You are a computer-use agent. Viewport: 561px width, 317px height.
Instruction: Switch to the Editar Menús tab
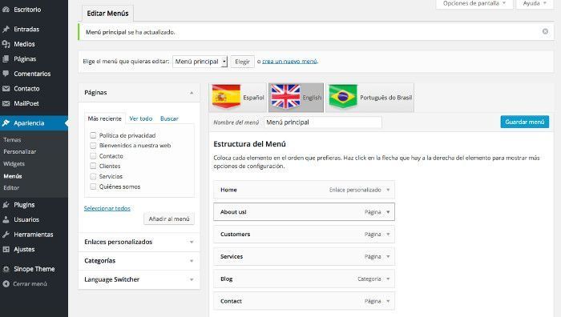[x=107, y=14]
